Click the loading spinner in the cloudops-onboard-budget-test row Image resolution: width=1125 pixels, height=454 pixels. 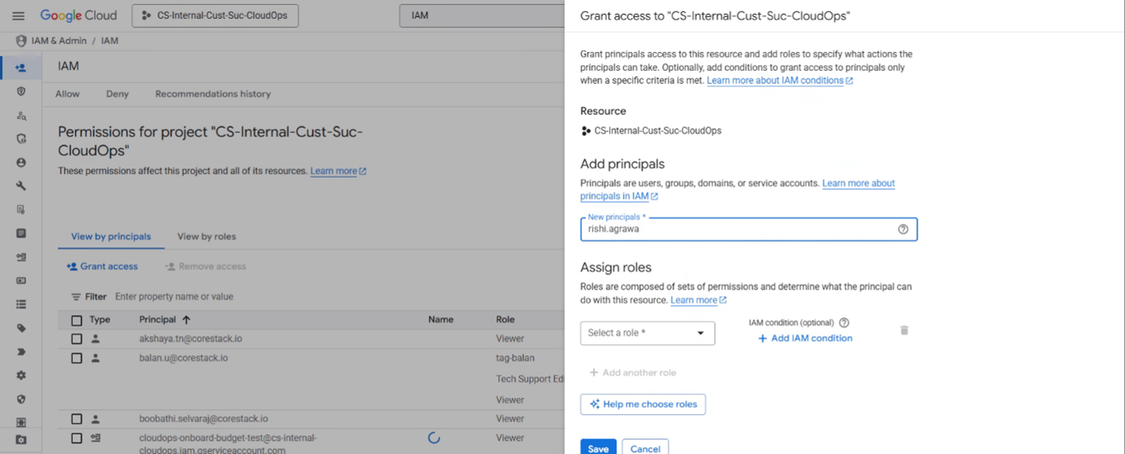click(434, 438)
